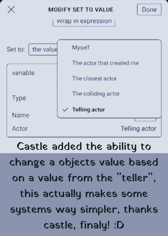Click the "thanks castle, finaly!" caption line
The width and height of the screenshot is (168, 236).
[84, 225]
